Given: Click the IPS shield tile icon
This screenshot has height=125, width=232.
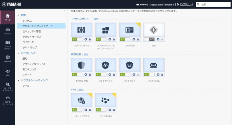Looking at the screenshot, I should pos(82,65).
